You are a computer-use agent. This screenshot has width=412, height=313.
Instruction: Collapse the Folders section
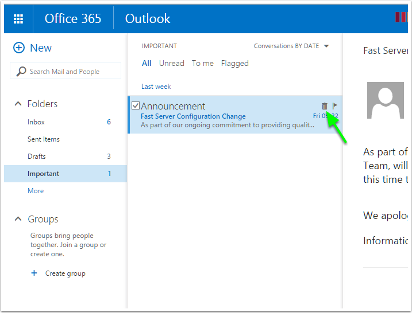click(x=17, y=104)
